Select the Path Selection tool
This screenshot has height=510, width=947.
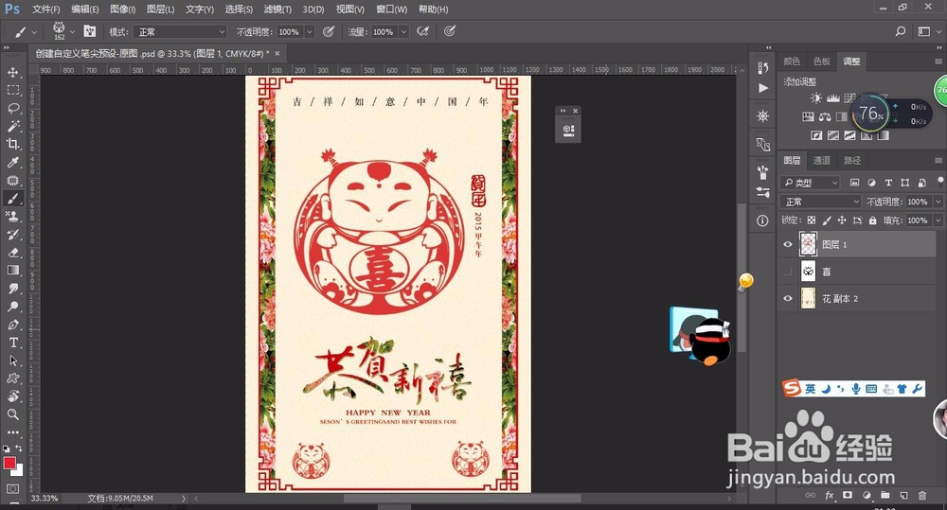pos(12,361)
